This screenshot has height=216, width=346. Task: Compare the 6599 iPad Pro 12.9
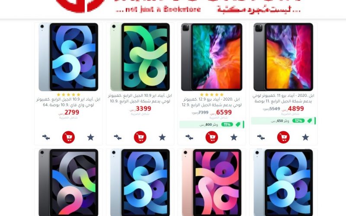[189, 137]
